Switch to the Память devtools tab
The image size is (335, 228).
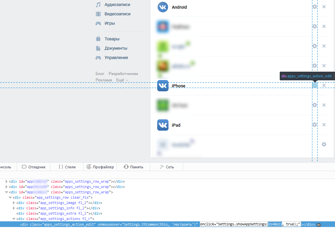coord(134,167)
